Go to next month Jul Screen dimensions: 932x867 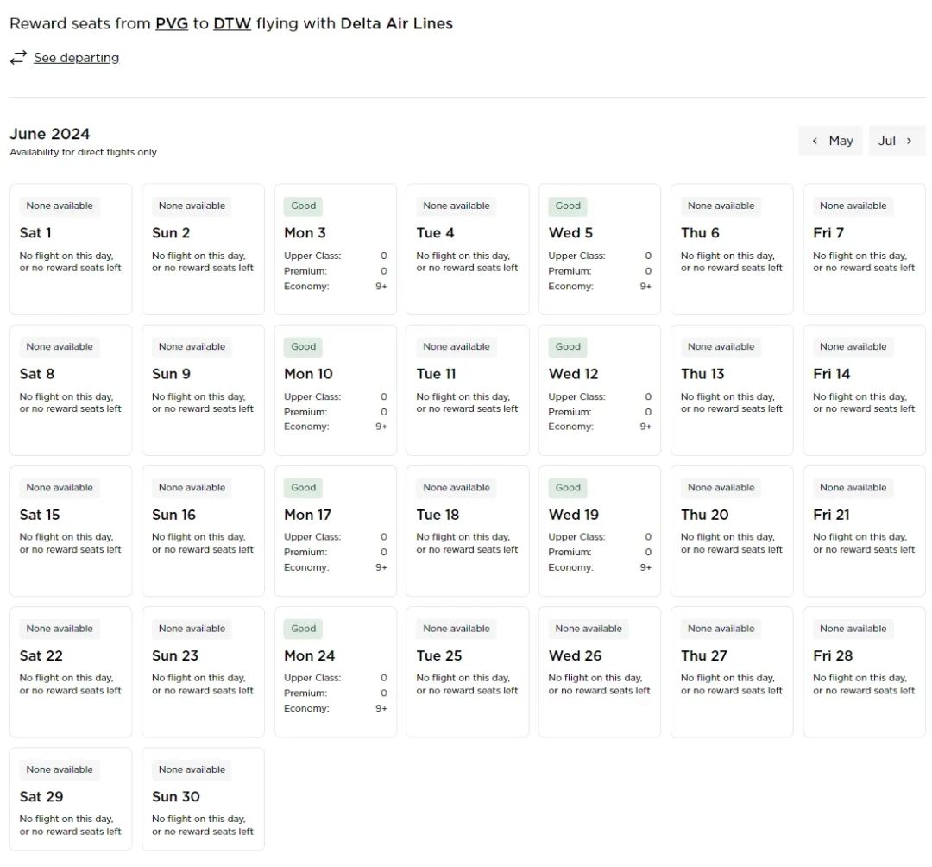click(x=896, y=141)
